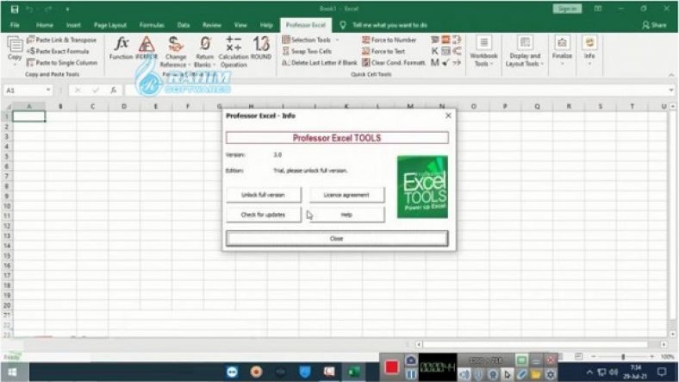Click the Licence agreement button
The height and width of the screenshot is (382, 679).
[346, 195]
